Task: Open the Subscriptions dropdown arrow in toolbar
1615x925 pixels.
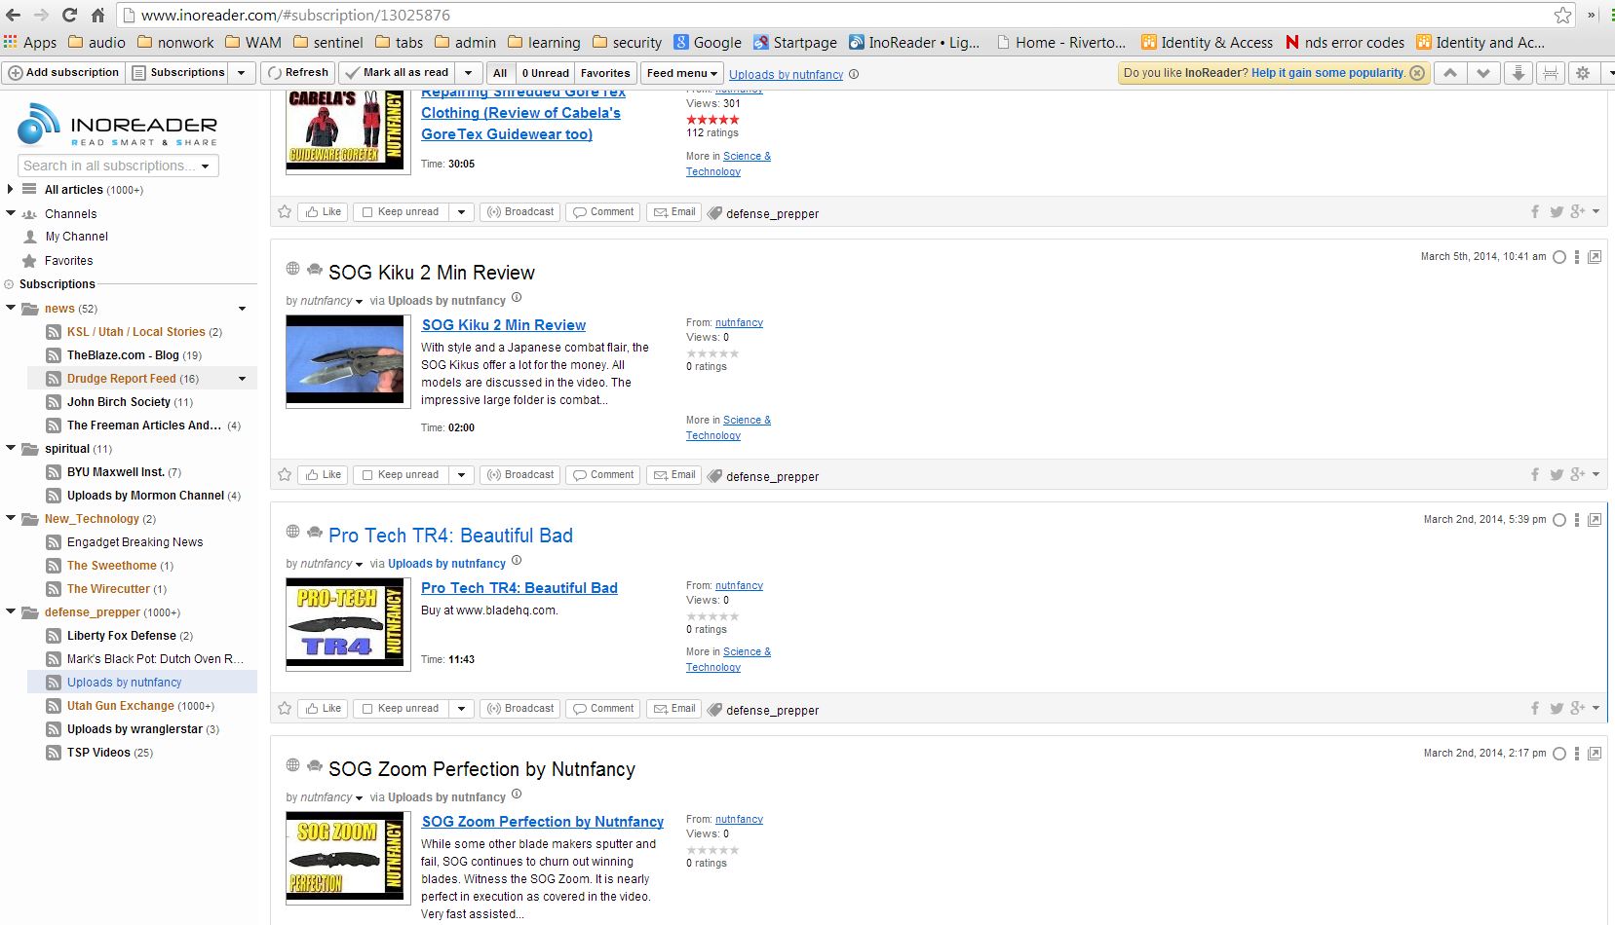Action: coord(242,73)
